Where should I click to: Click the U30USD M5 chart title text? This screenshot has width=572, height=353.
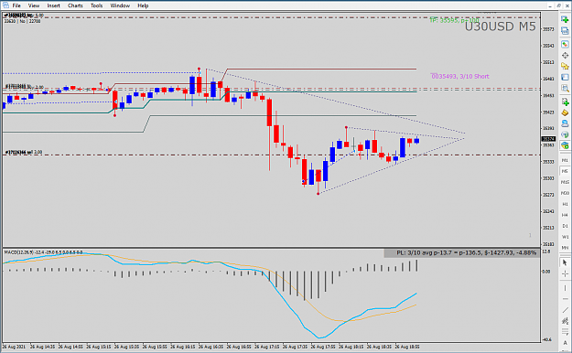(x=500, y=27)
